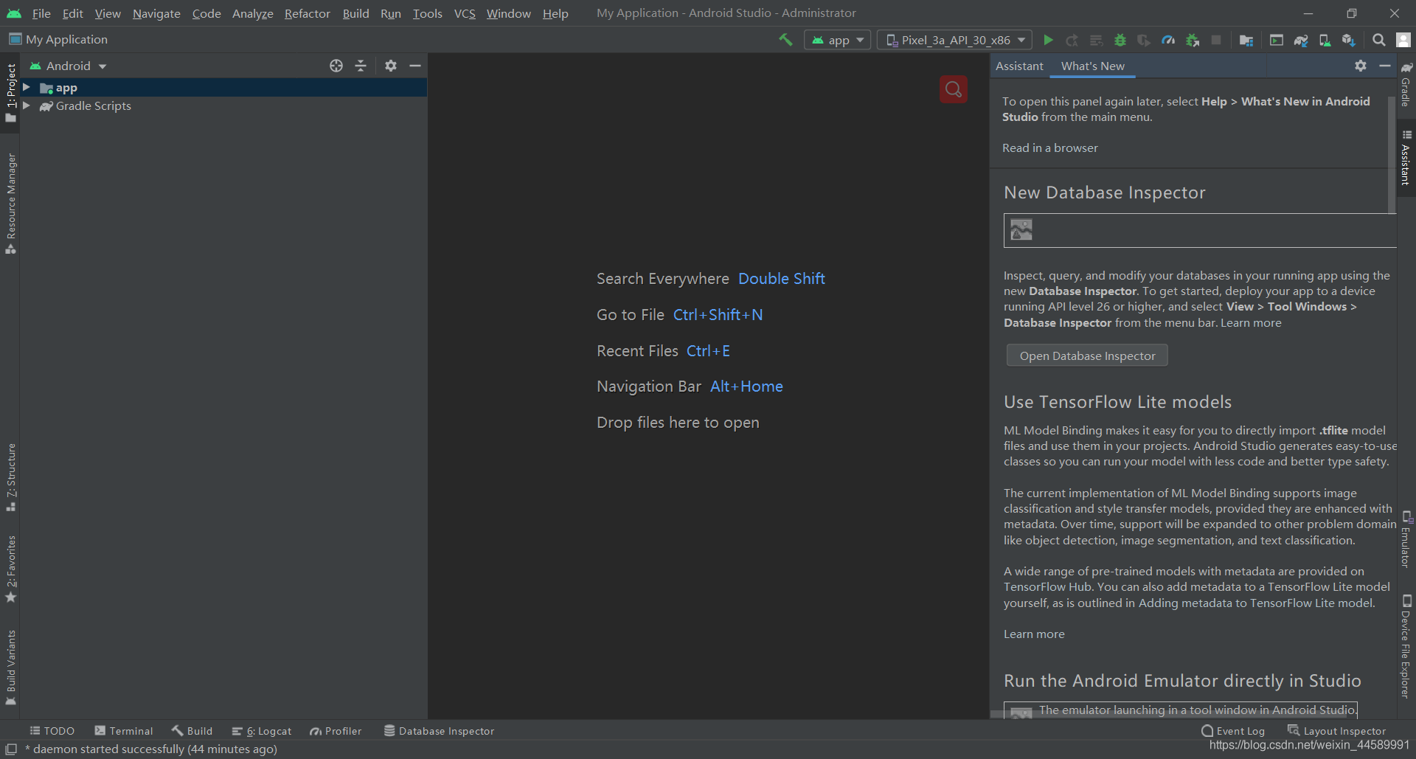Open the Android project view dropdown
Screen dimensions: 1416x759
click(x=69, y=66)
